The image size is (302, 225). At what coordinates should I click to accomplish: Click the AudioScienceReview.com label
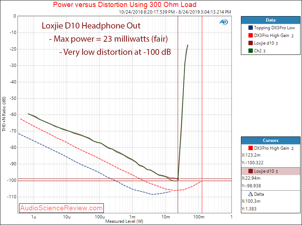click(x=61, y=208)
